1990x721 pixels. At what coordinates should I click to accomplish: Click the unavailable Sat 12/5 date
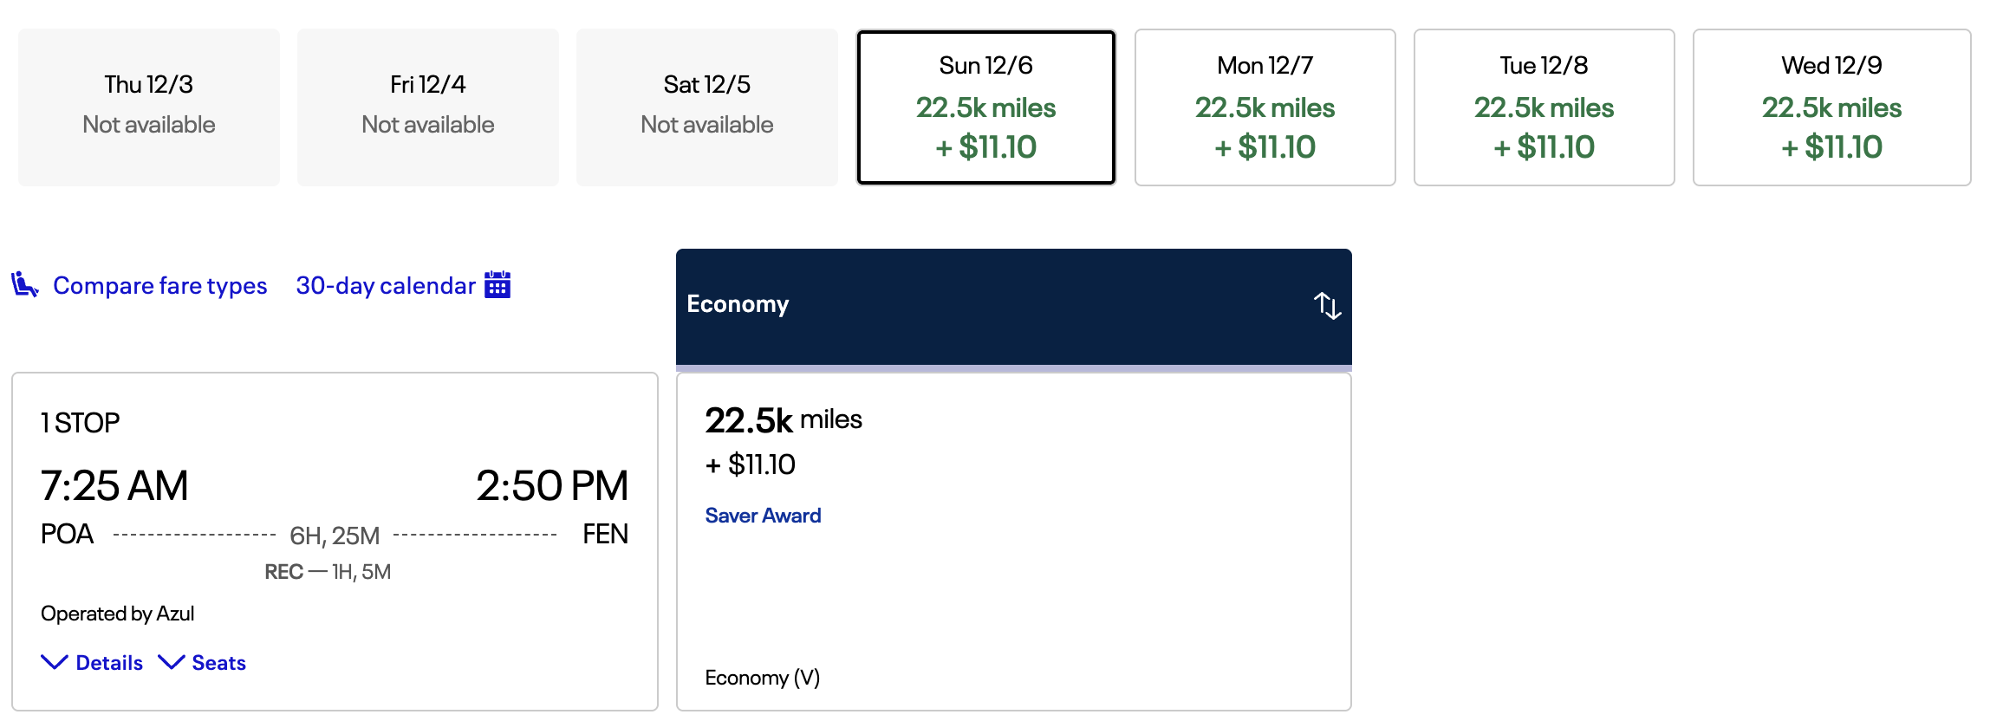coord(707,107)
